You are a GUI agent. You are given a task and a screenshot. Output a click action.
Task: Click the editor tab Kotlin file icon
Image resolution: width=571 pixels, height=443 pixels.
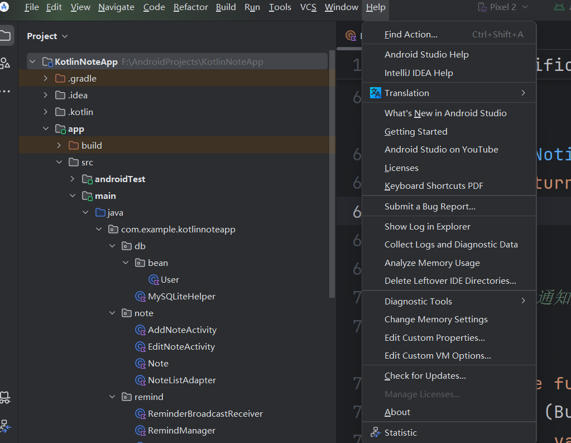pos(351,36)
